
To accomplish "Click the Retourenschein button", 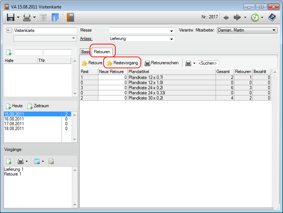I will pos(161,63).
